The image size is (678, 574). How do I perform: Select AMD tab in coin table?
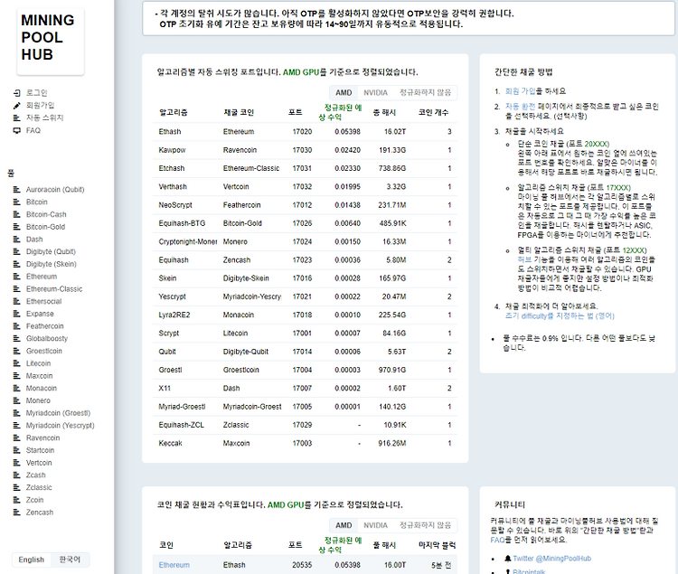pyautogui.click(x=344, y=525)
